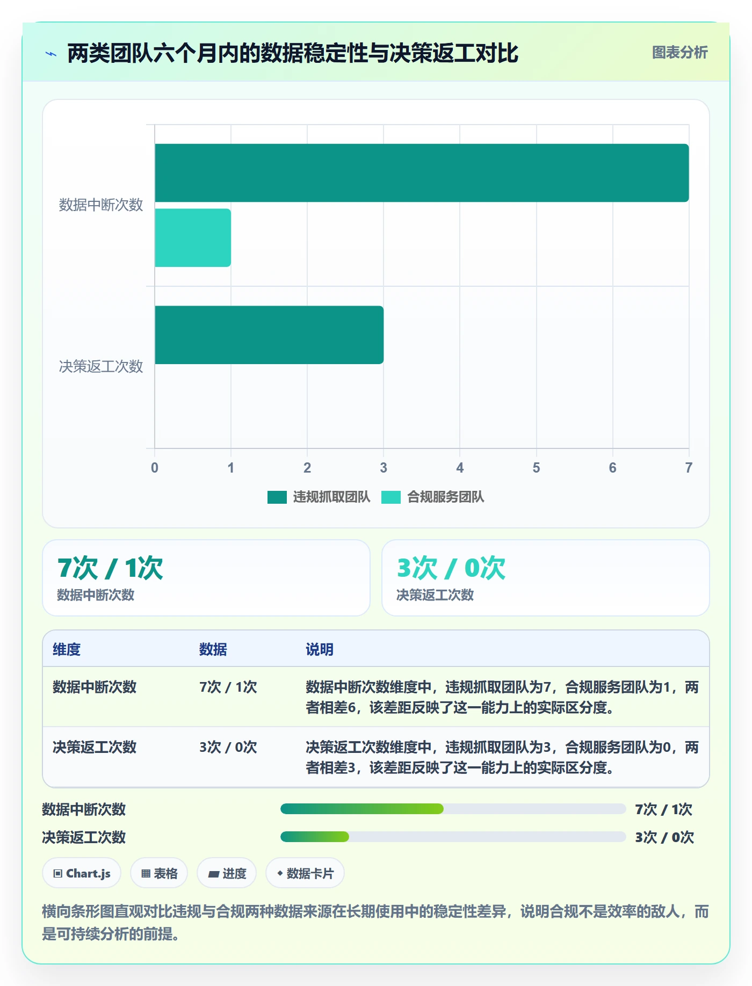Click the 决策返工次数 progress bar
This screenshot has width=752, height=986.
coord(453,837)
